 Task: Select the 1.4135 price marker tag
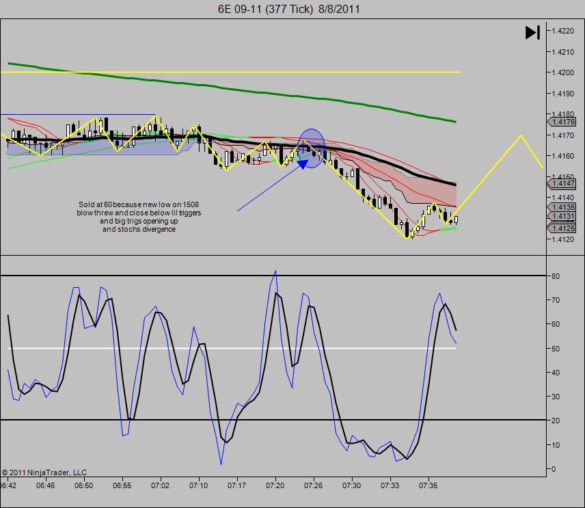(562, 207)
